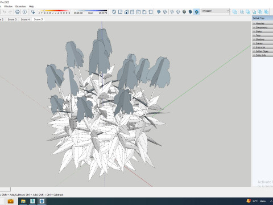Click the Undo arrow icon
Viewport: 273px width, 205px height.
(4, 12)
